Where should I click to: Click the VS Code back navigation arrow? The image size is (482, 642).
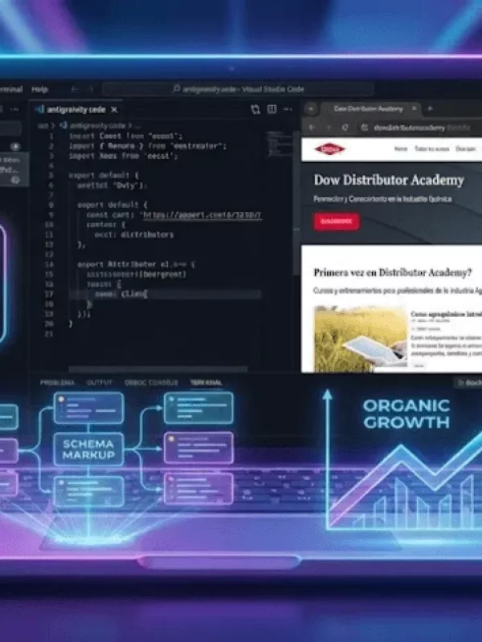[74, 89]
